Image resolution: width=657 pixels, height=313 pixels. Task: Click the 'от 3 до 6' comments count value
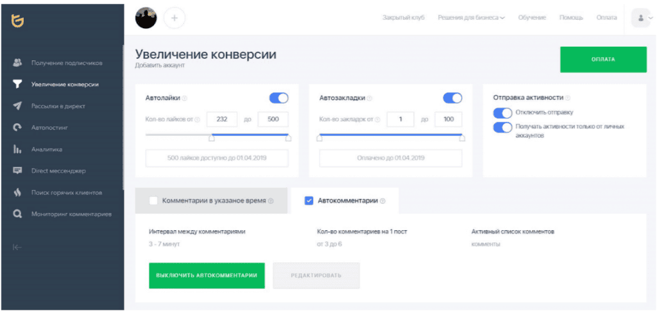(x=329, y=244)
